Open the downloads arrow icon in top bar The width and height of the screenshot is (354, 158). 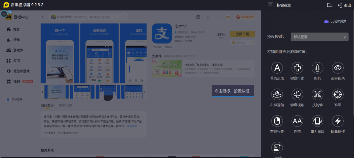pos(208,17)
